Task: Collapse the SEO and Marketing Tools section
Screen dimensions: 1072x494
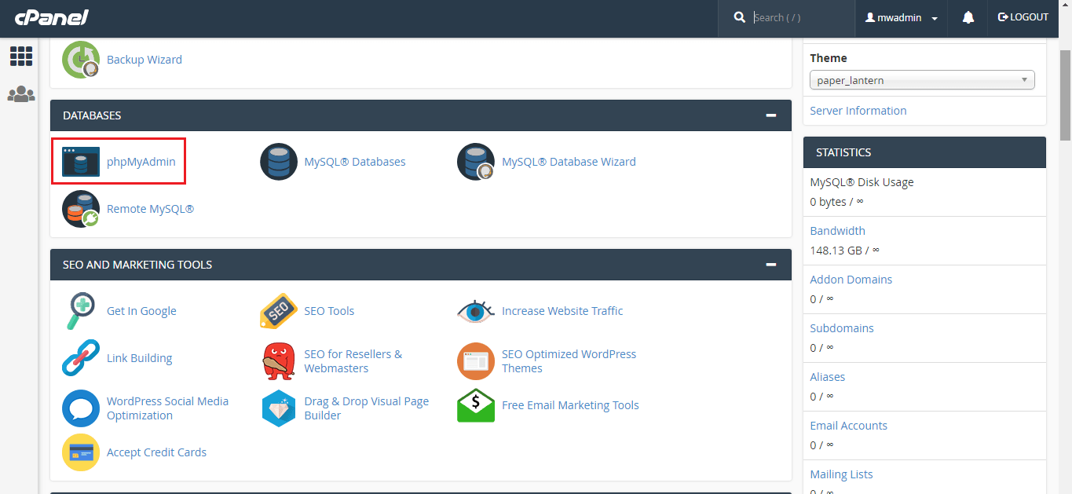Action: [x=771, y=265]
